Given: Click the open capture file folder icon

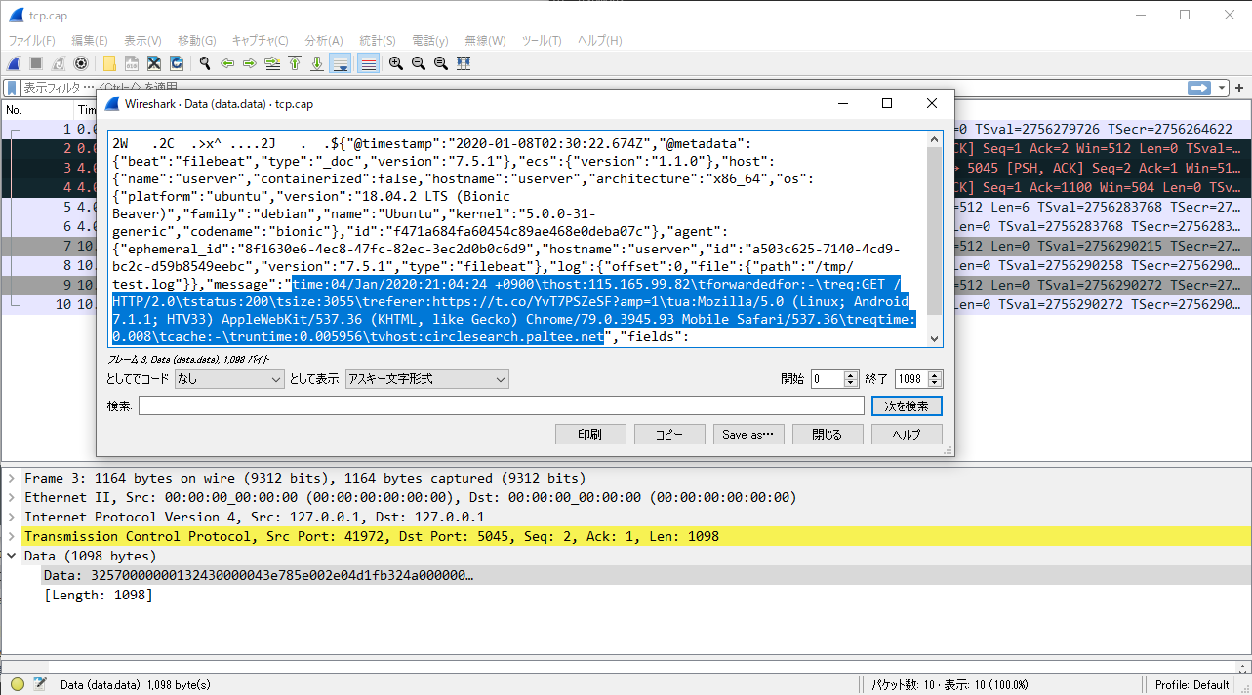Looking at the screenshot, I should 109,63.
